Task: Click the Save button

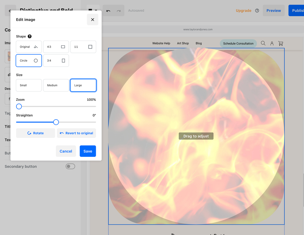Action: click(x=88, y=151)
